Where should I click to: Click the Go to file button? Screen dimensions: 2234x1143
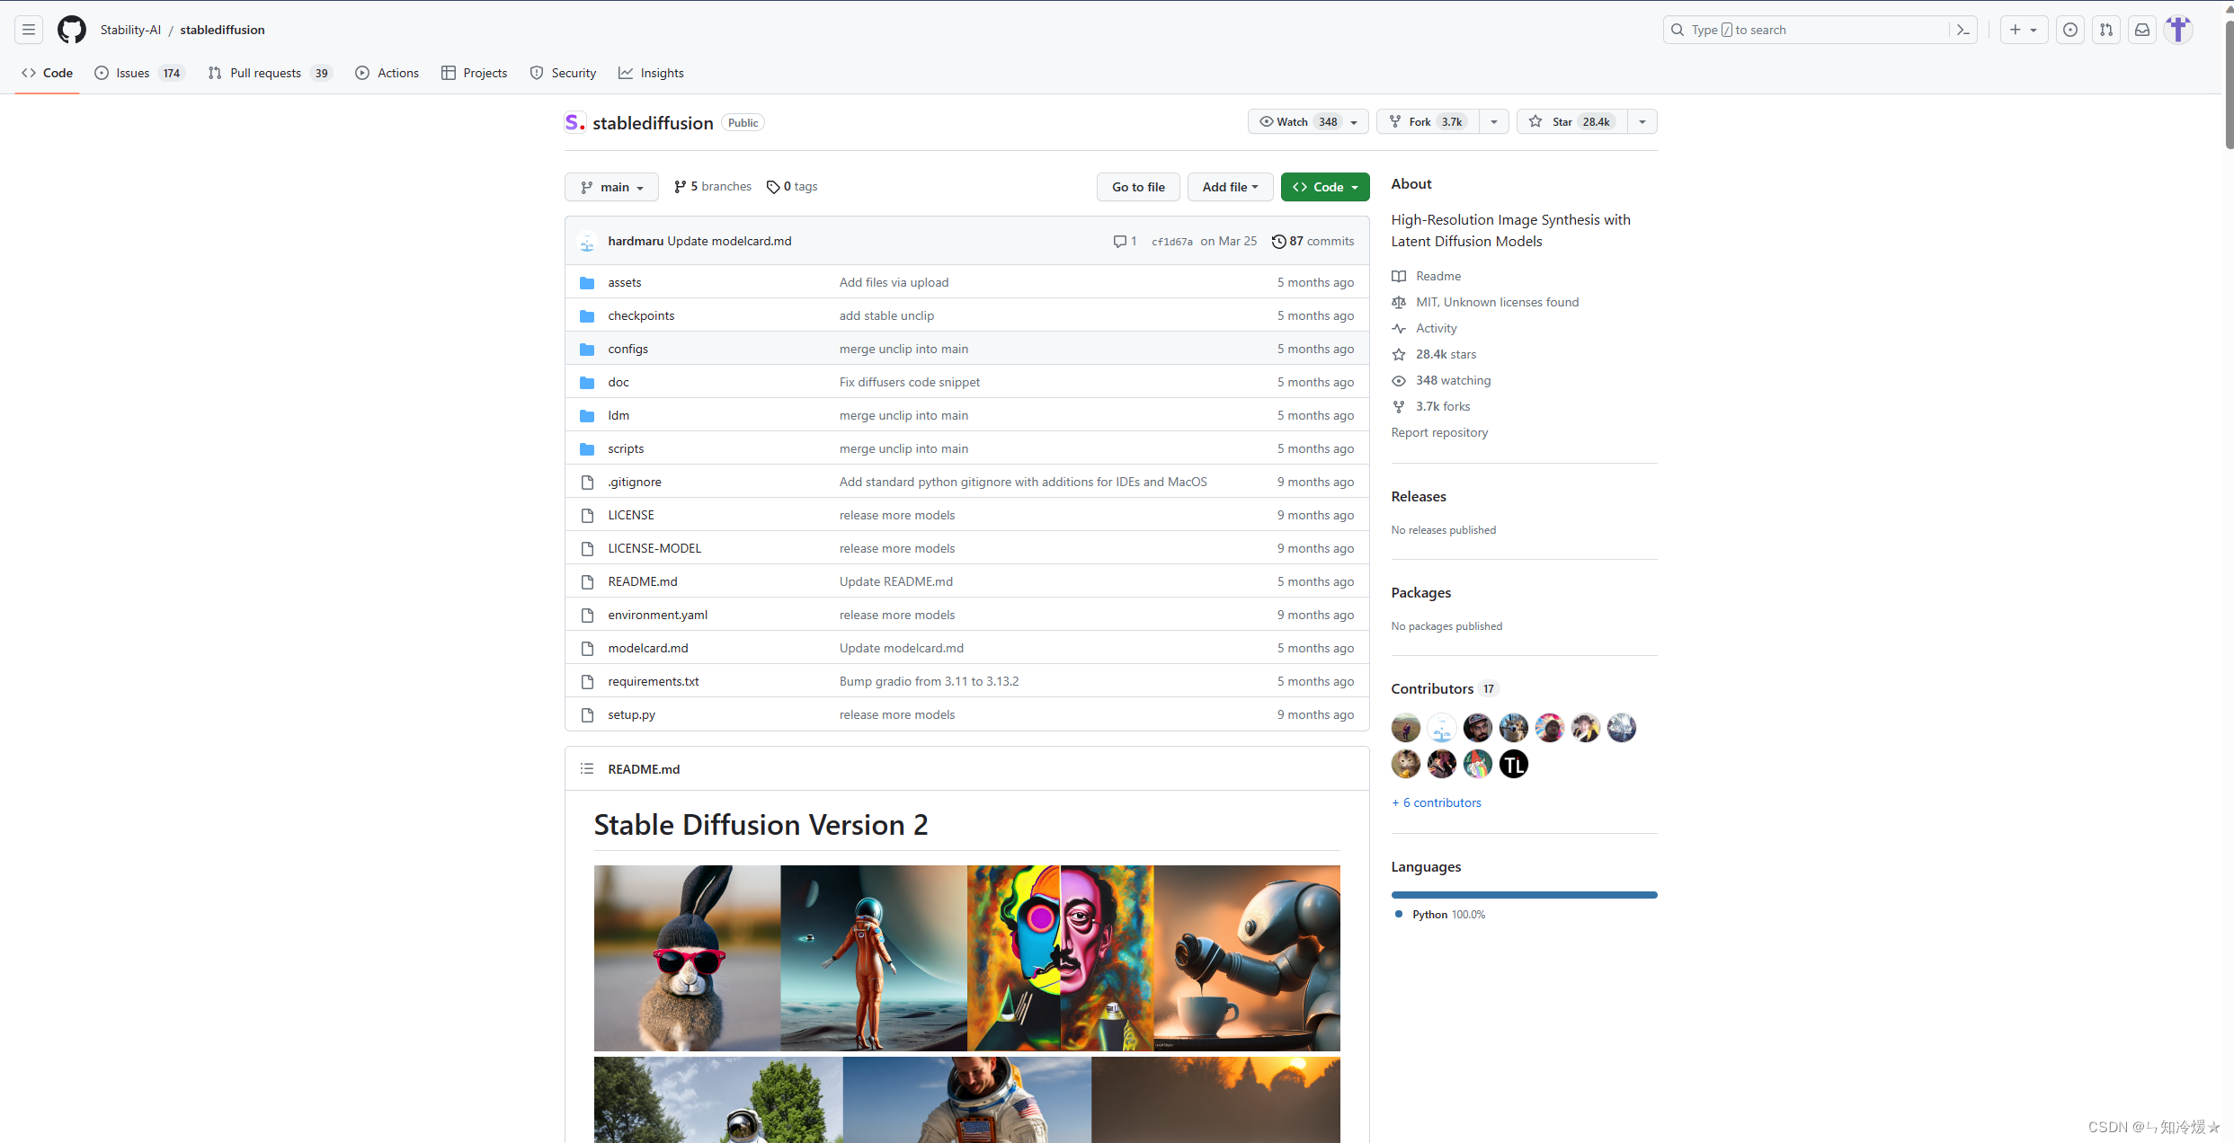(1138, 187)
